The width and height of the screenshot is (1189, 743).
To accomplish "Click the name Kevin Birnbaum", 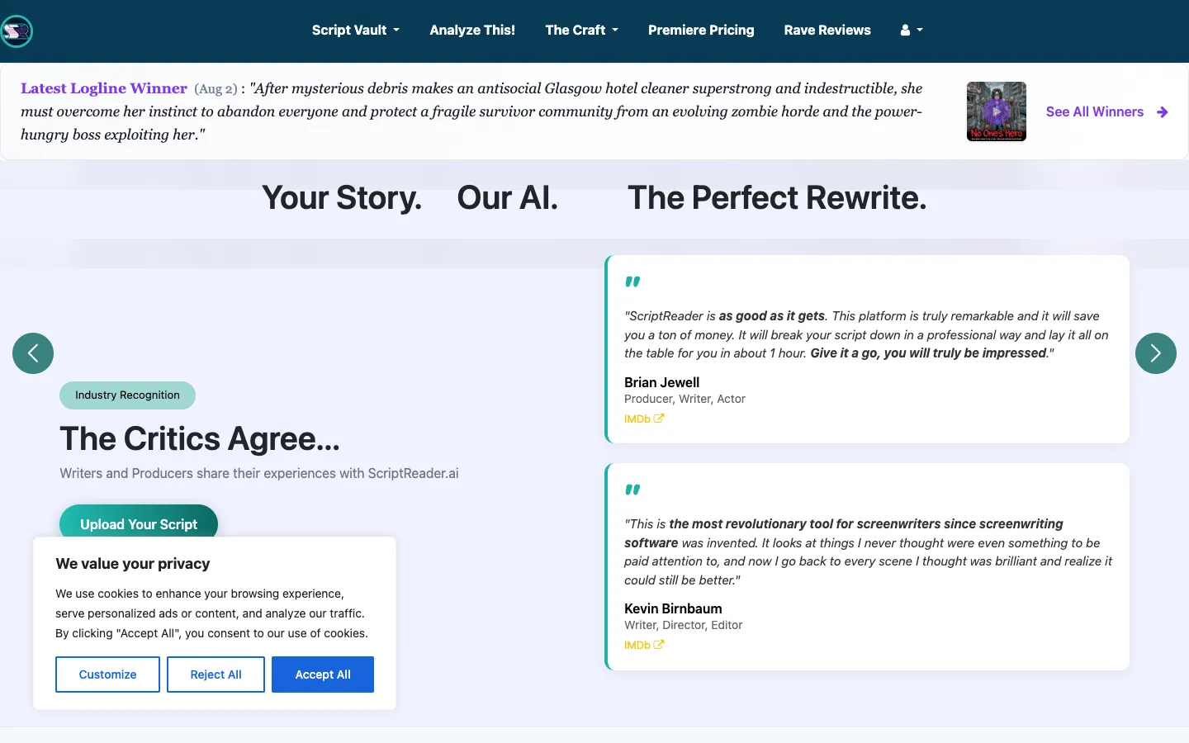I will pos(673,608).
